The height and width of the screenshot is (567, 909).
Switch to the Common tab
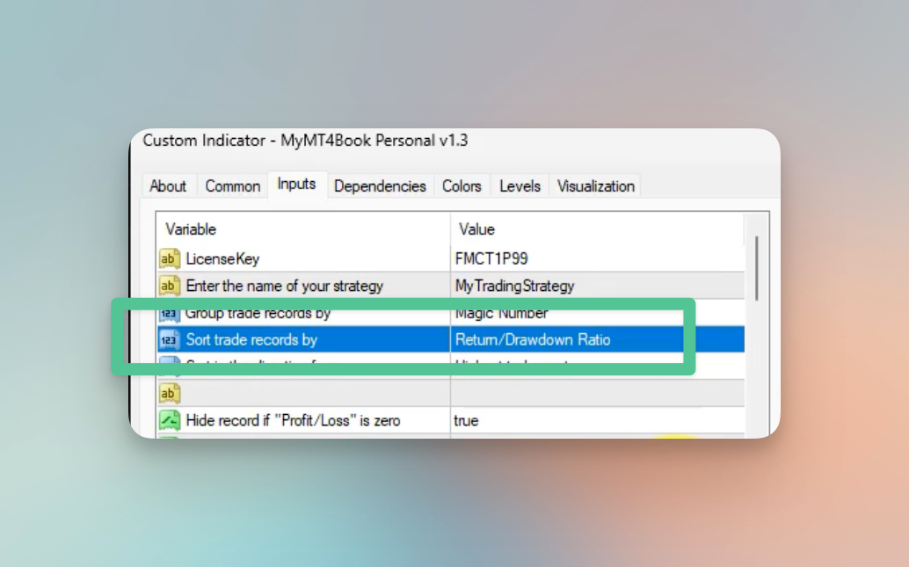232,186
